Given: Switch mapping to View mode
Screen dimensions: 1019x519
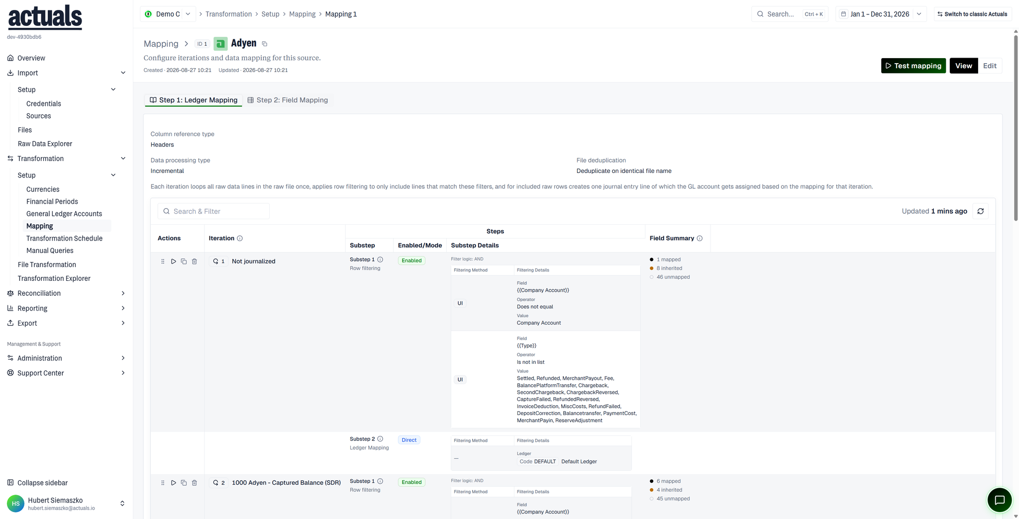Looking at the screenshot, I should [x=963, y=66].
